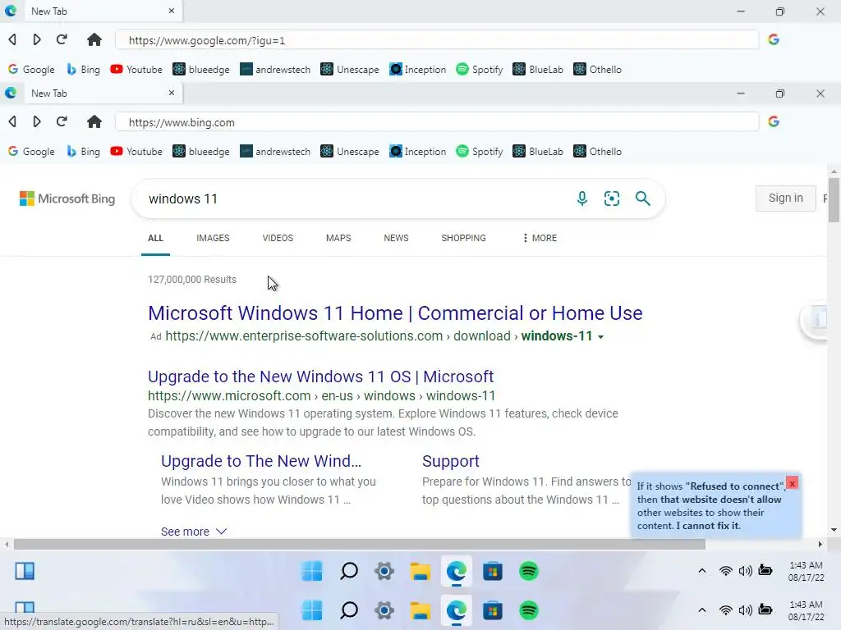
Task: Expand See more under Microsoft result
Action: coord(194,532)
